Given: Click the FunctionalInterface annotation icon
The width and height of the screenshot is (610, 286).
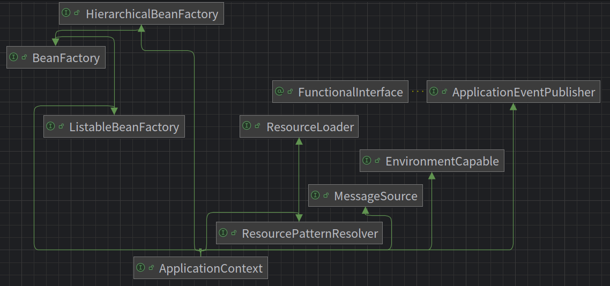Looking at the screenshot, I should 279,92.
